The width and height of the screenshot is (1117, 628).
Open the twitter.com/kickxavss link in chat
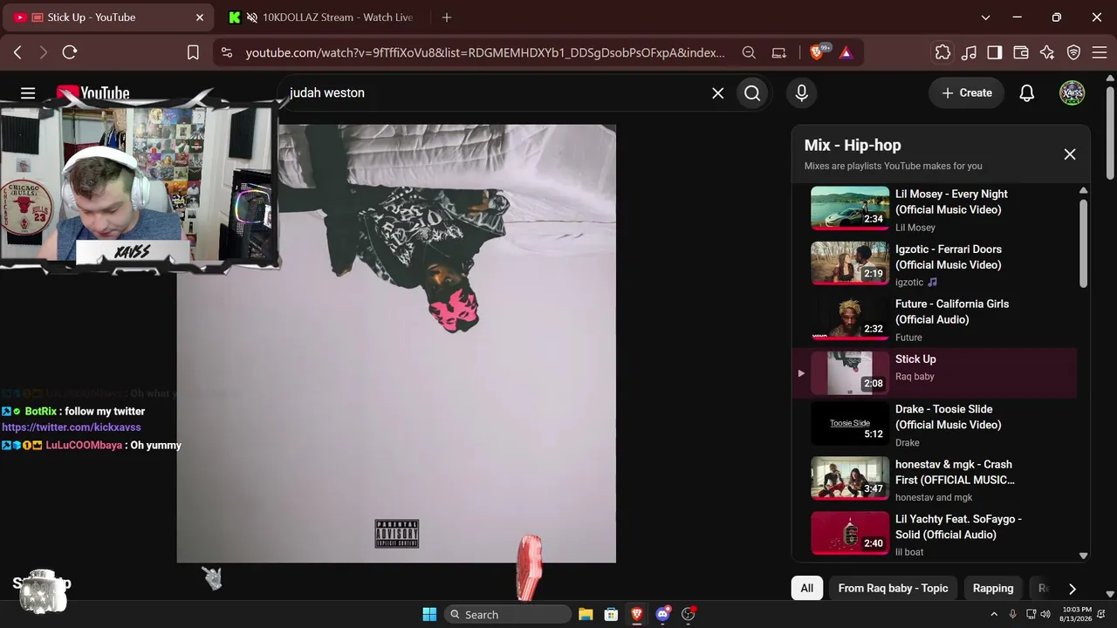tap(72, 427)
